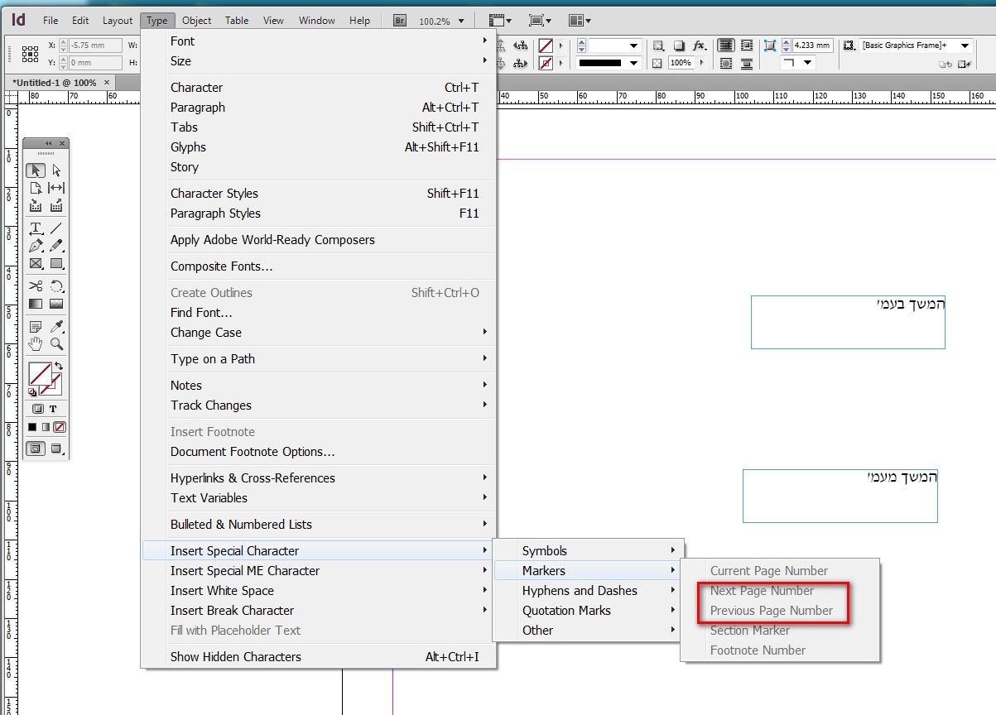Select the Pencil tool
The width and height of the screenshot is (996, 715).
[x=56, y=246]
